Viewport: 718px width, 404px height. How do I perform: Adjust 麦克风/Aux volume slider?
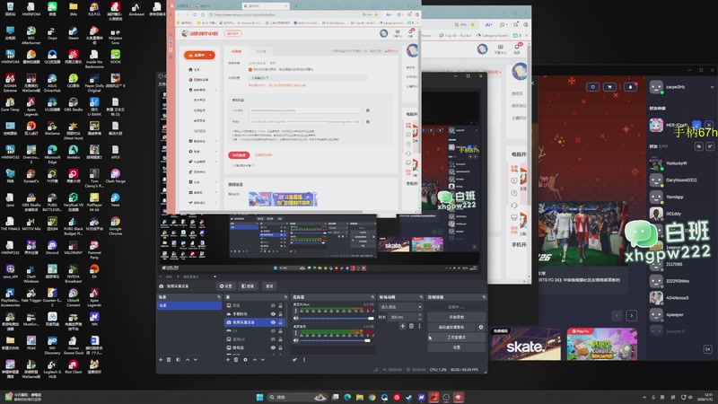pos(335,318)
